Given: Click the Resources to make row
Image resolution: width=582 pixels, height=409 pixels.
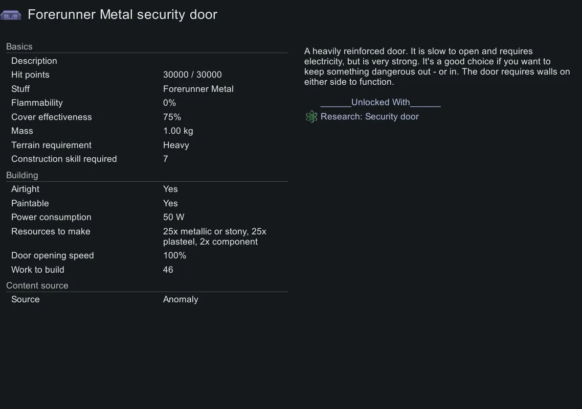Looking at the screenshot, I should tap(147, 236).
